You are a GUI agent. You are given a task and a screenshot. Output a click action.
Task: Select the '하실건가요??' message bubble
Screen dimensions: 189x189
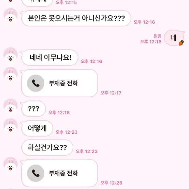tap(47, 147)
